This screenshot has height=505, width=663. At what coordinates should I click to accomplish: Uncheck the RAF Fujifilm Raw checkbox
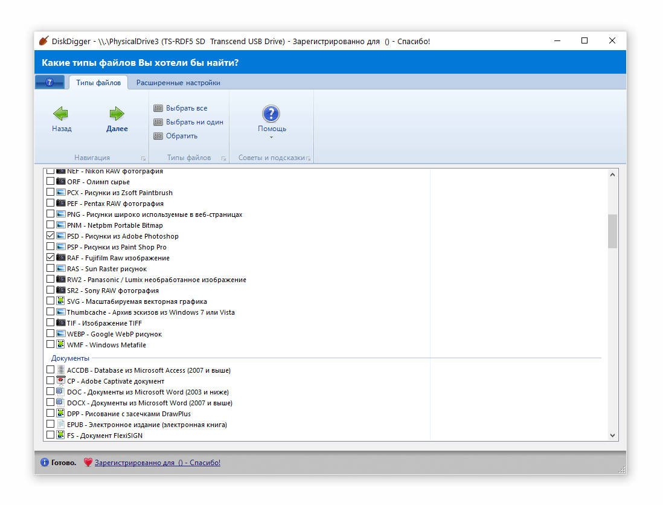coord(50,257)
